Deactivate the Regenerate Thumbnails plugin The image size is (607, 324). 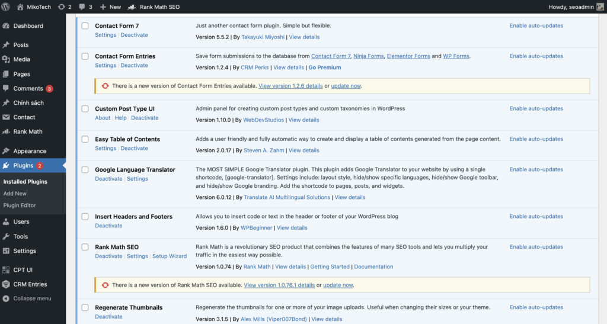point(108,317)
